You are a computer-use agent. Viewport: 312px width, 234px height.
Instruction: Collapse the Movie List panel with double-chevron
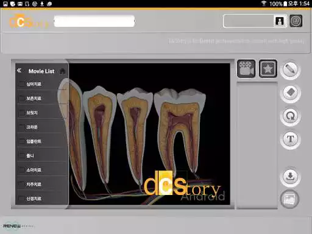pos(19,71)
